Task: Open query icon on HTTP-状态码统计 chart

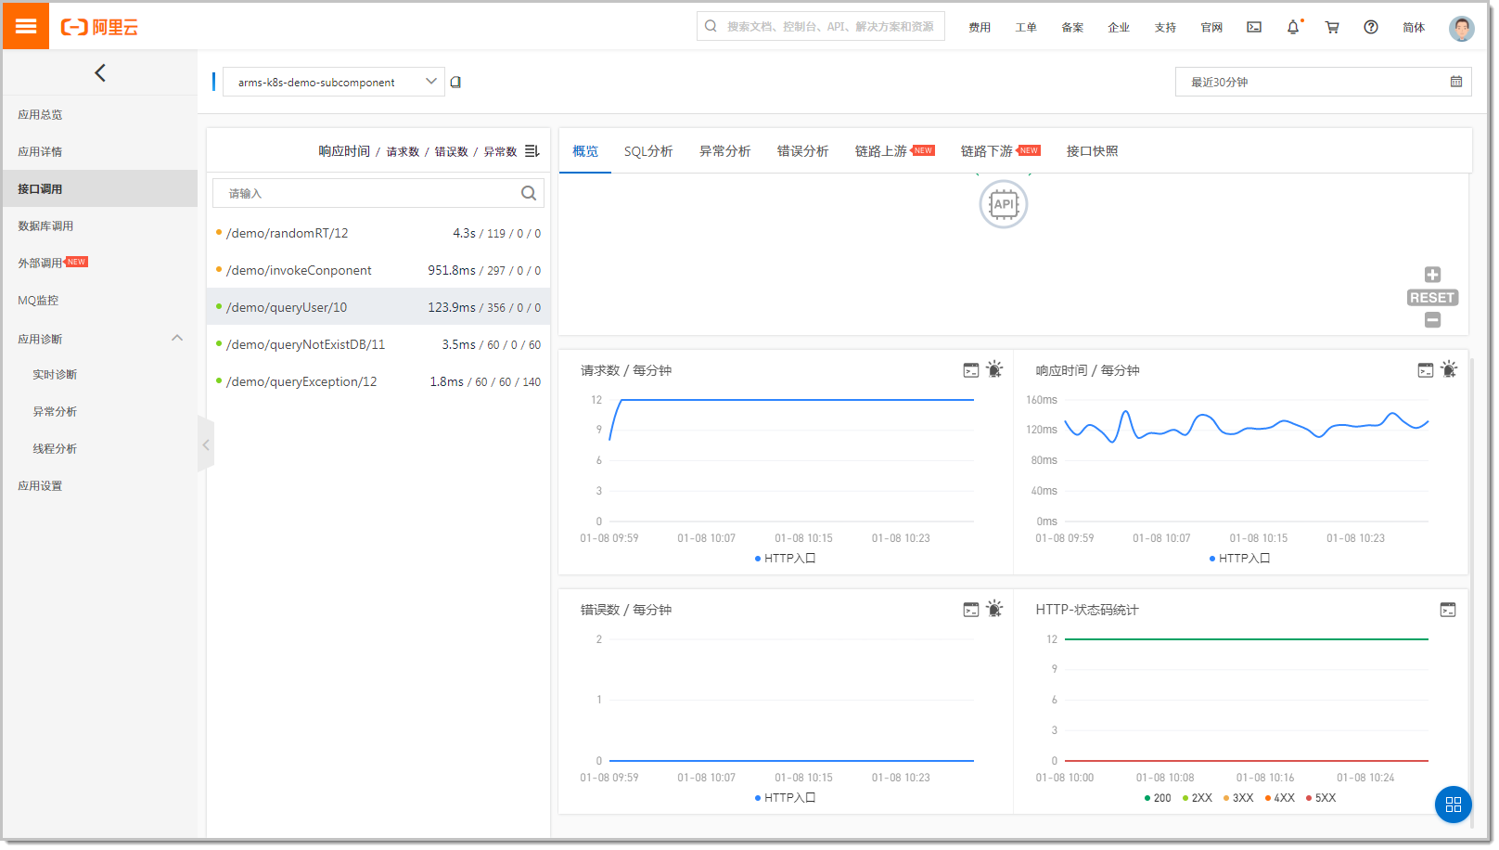Action: pyautogui.click(x=1448, y=610)
